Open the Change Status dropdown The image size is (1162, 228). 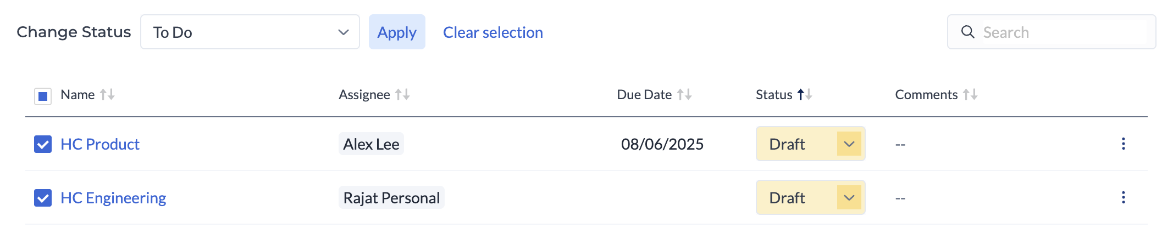250,32
